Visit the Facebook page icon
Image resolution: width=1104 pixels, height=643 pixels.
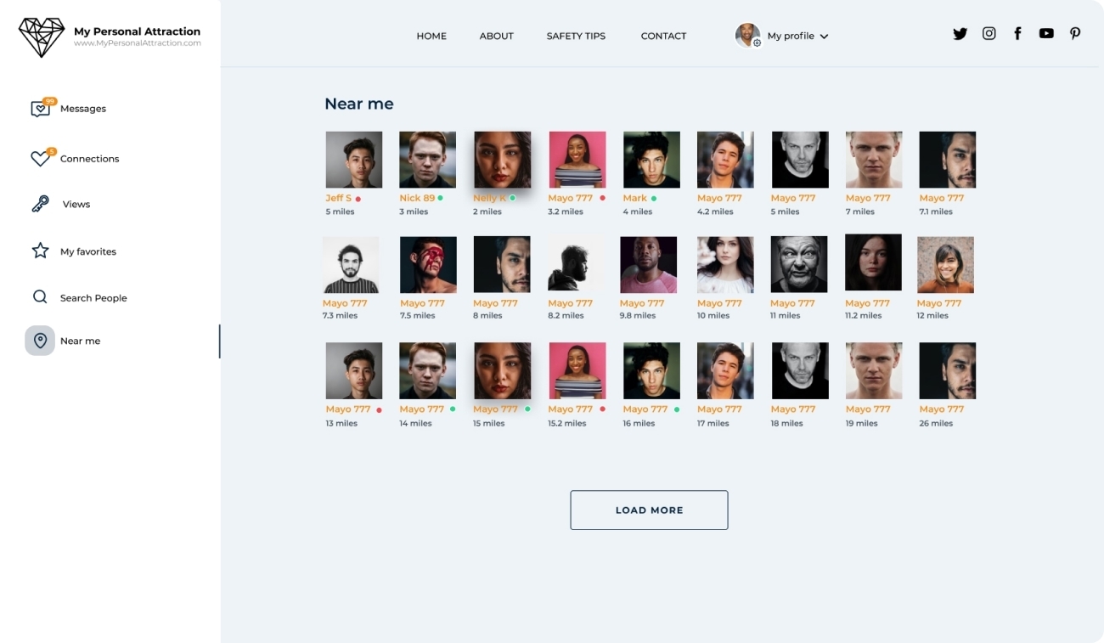coord(1017,34)
